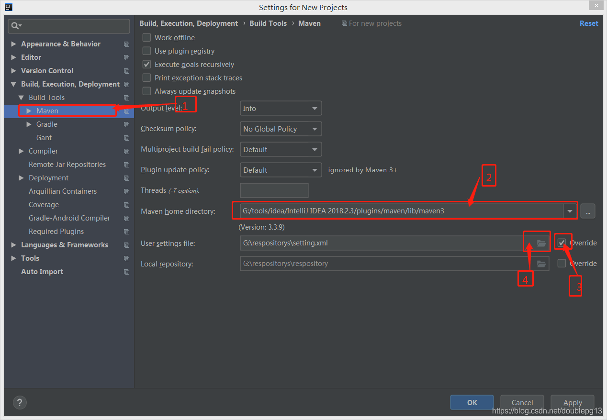
Task: Click the project-level icon beside Coverage
Action: tap(126, 205)
